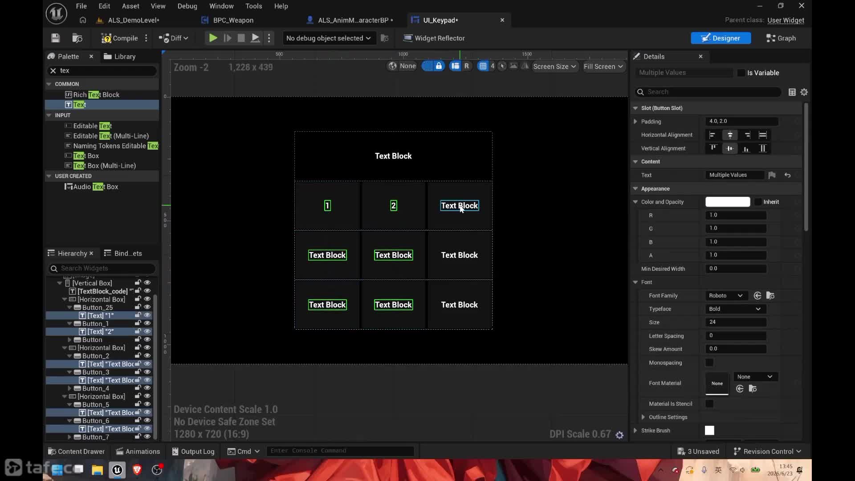Open the Screen Size dropdown
855x481 pixels.
554,66
